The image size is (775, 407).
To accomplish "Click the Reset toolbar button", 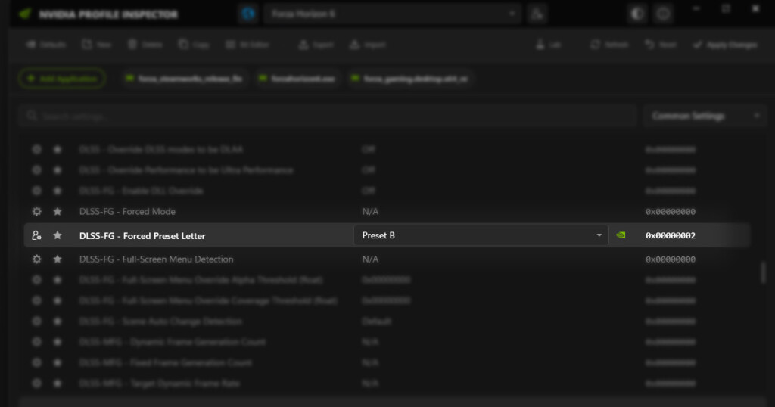I will (660, 45).
